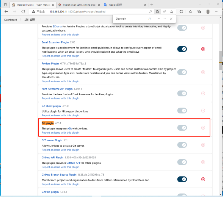Click uninstall icon for ECharts plugin

[203, 28]
